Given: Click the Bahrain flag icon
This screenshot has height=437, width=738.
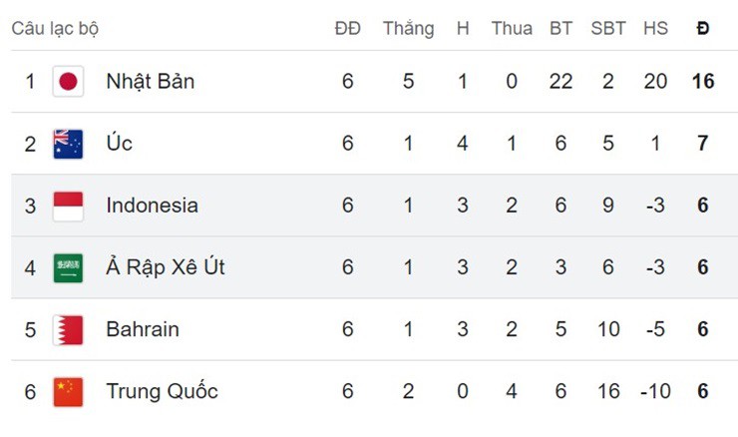Looking at the screenshot, I should point(68,329).
